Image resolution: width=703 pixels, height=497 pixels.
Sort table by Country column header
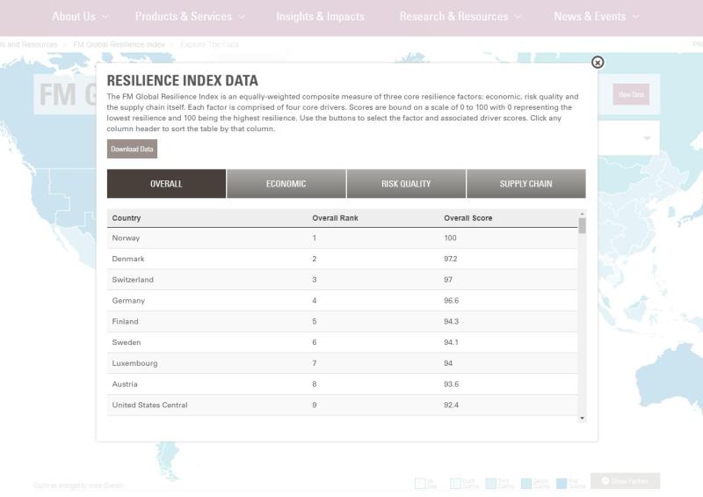(127, 218)
